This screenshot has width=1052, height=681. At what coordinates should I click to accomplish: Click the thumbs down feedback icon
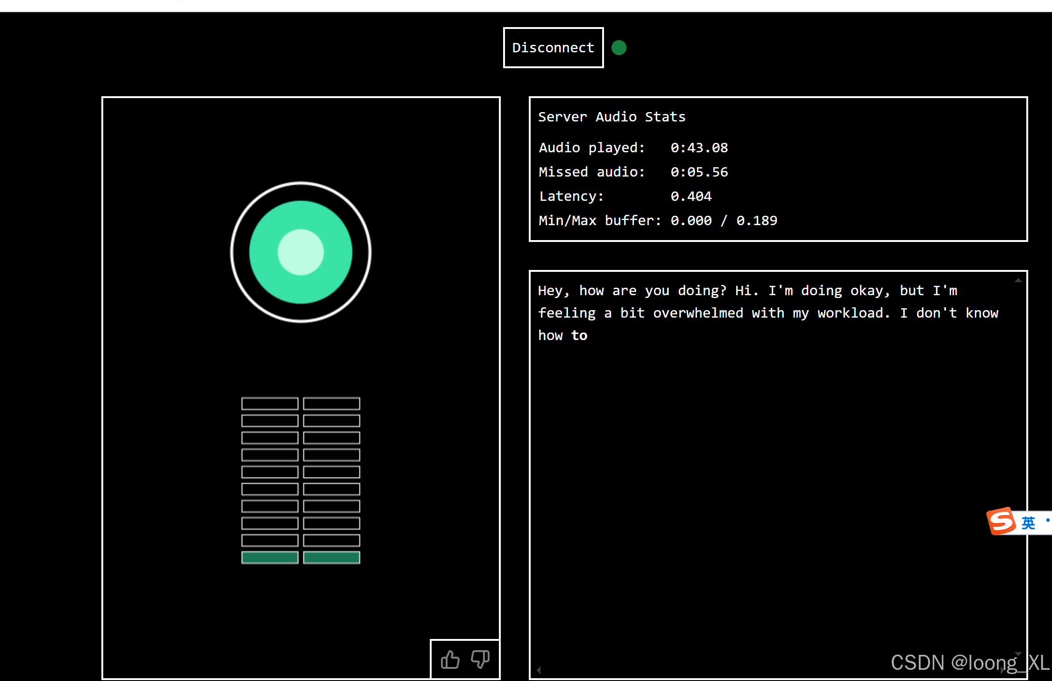pos(480,660)
